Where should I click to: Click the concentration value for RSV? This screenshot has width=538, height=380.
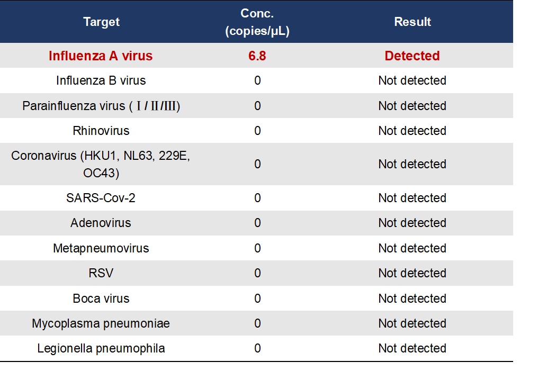257,273
